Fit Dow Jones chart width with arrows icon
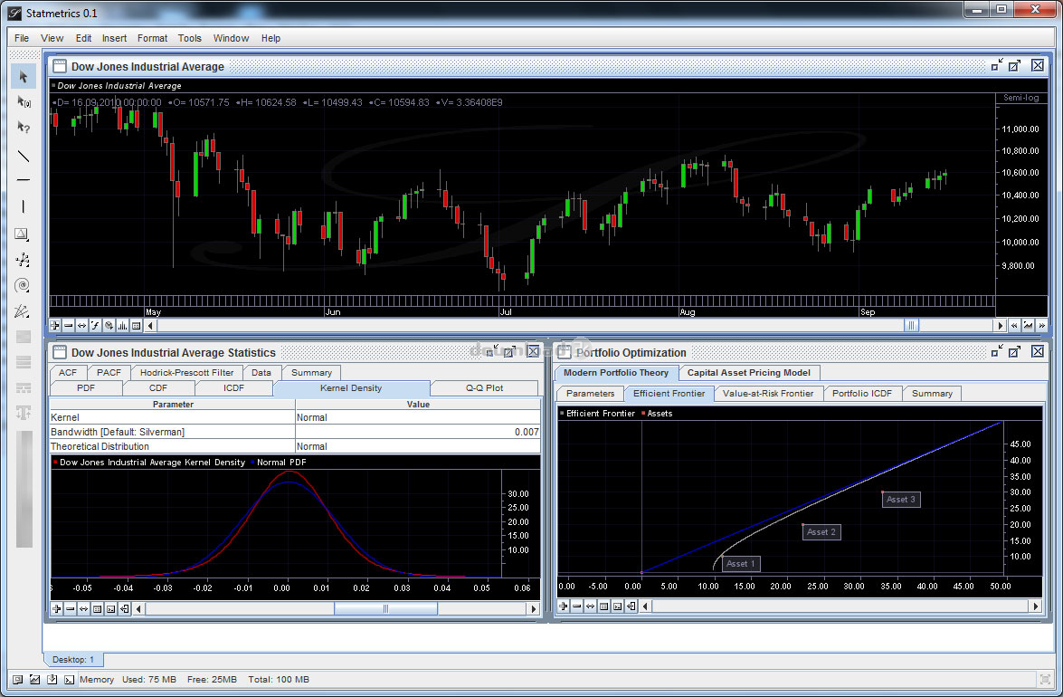Screen dimensions: 1063x697 tap(82, 326)
